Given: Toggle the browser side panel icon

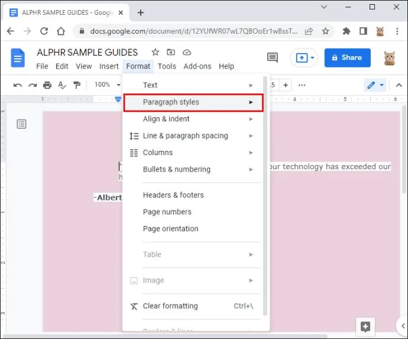Looking at the screenshot, I should 363,31.
